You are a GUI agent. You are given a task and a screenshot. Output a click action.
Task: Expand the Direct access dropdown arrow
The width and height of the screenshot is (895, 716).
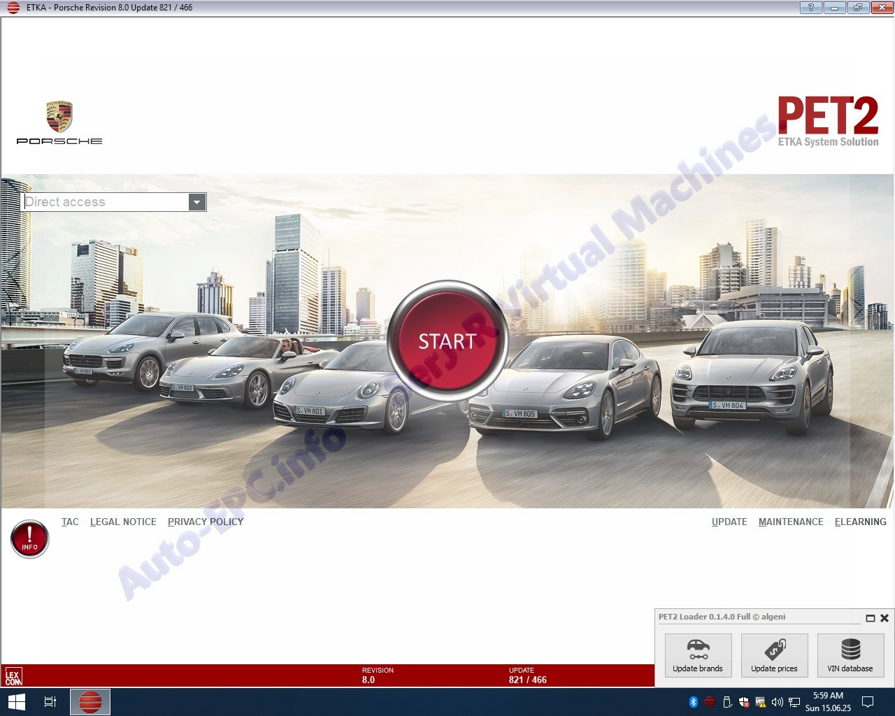[197, 202]
